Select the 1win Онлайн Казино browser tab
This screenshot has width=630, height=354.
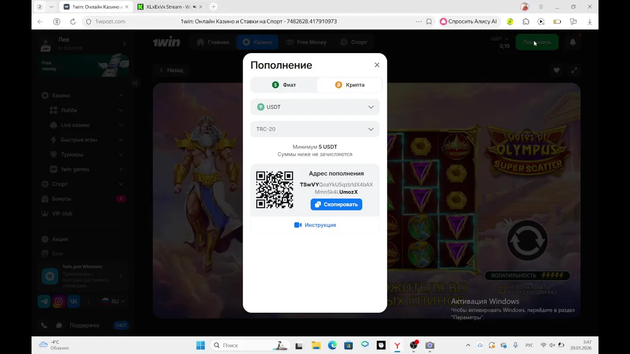point(96,7)
